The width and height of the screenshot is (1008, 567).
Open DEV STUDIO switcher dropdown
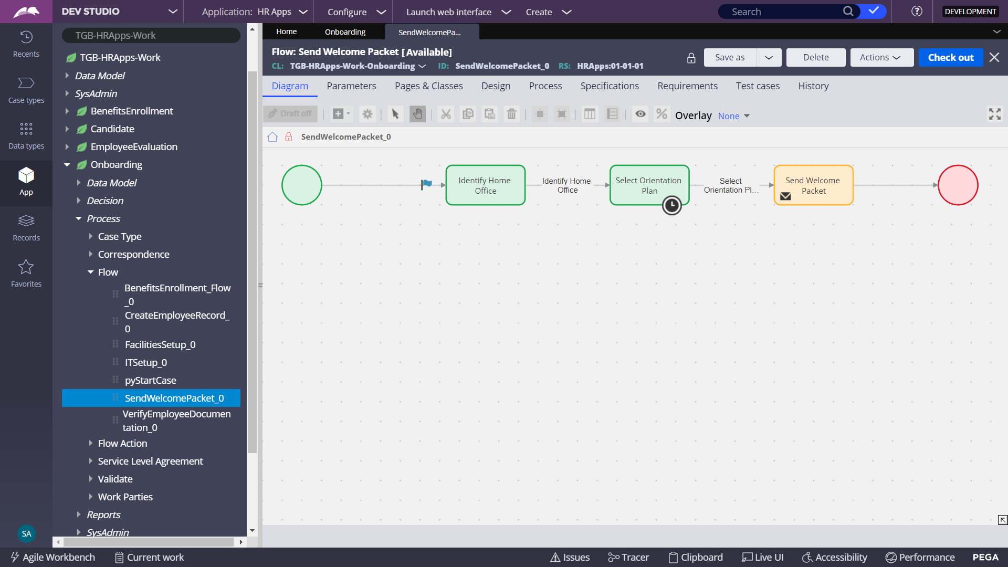coord(173,12)
